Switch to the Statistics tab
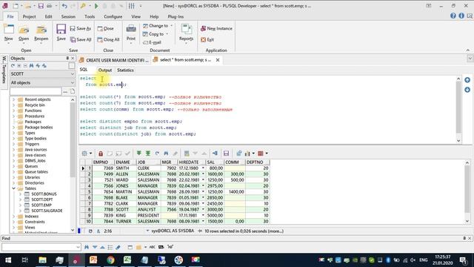Screen dimensions: 474x267 tap(125, 70)
